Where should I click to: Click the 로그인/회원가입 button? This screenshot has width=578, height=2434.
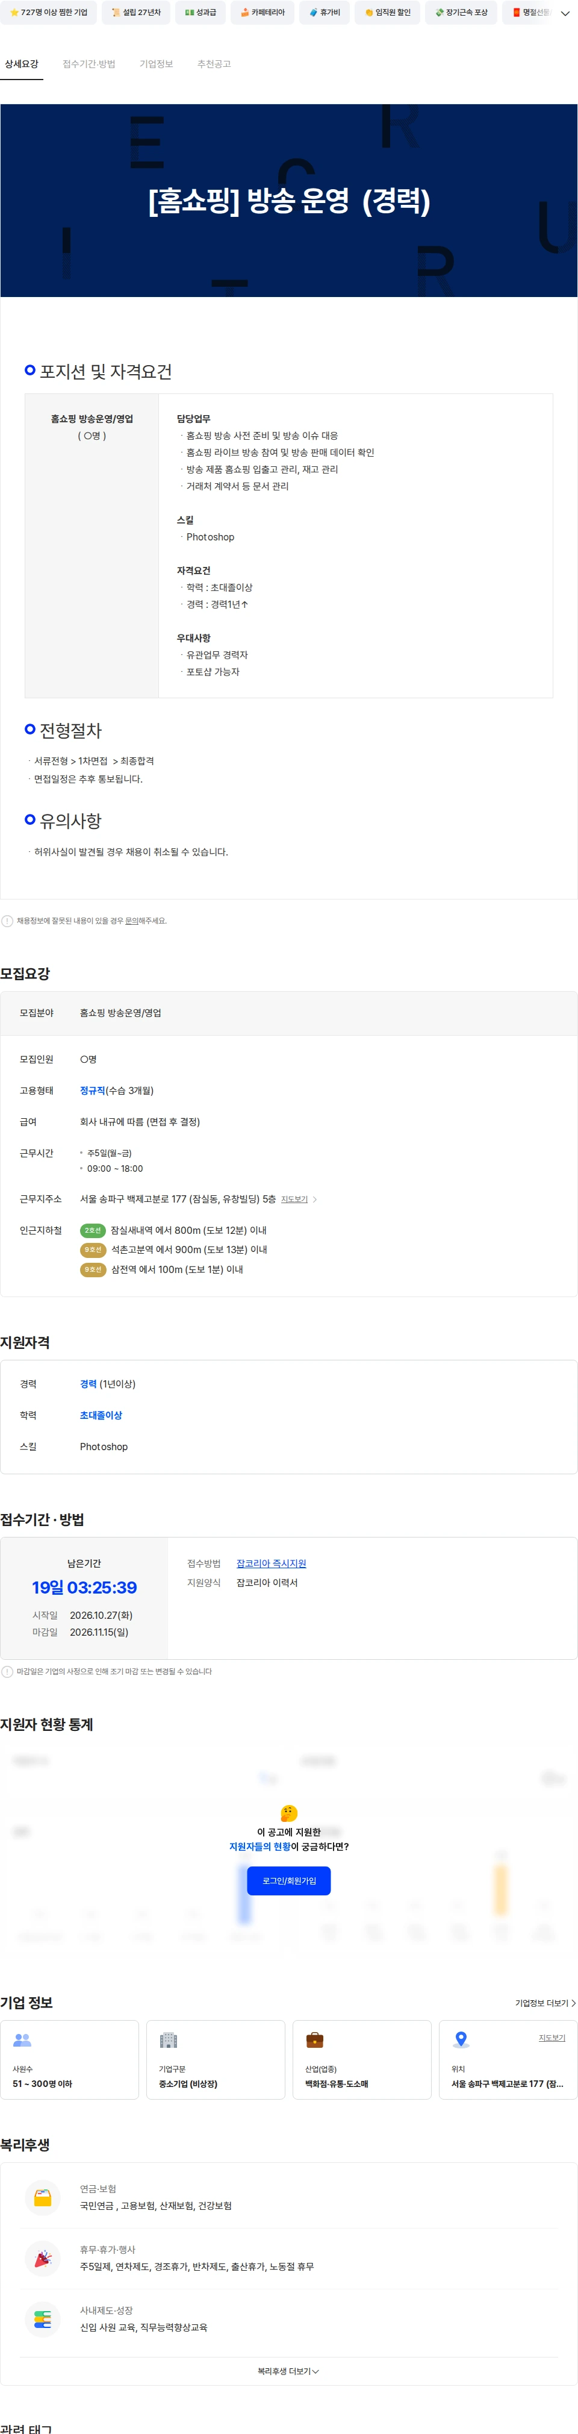pyautogui.click(x=289, y=1880)
